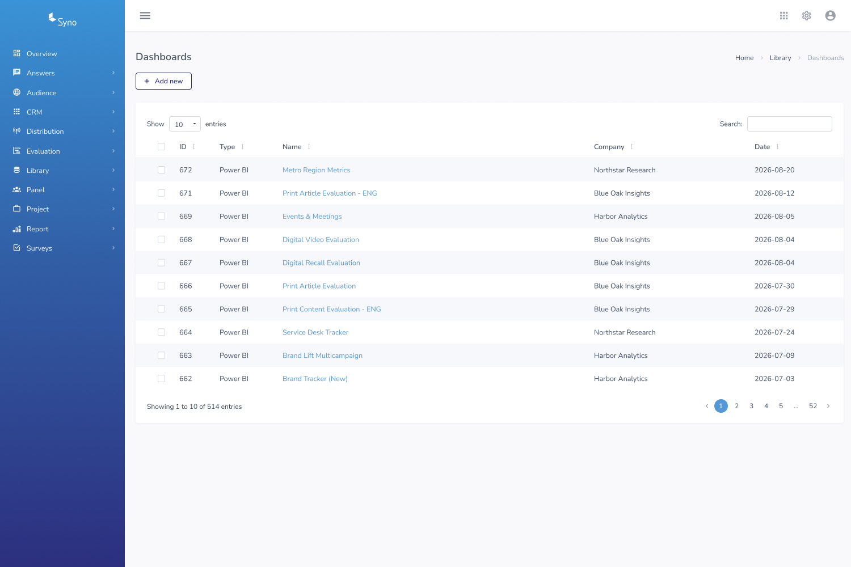Sort by Type column arrow icon
The image size is (851, 567).
click(242, 147)
